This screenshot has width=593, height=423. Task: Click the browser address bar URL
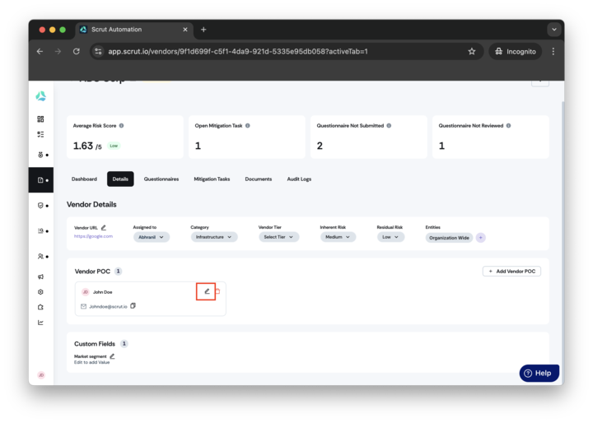(238, 51)
